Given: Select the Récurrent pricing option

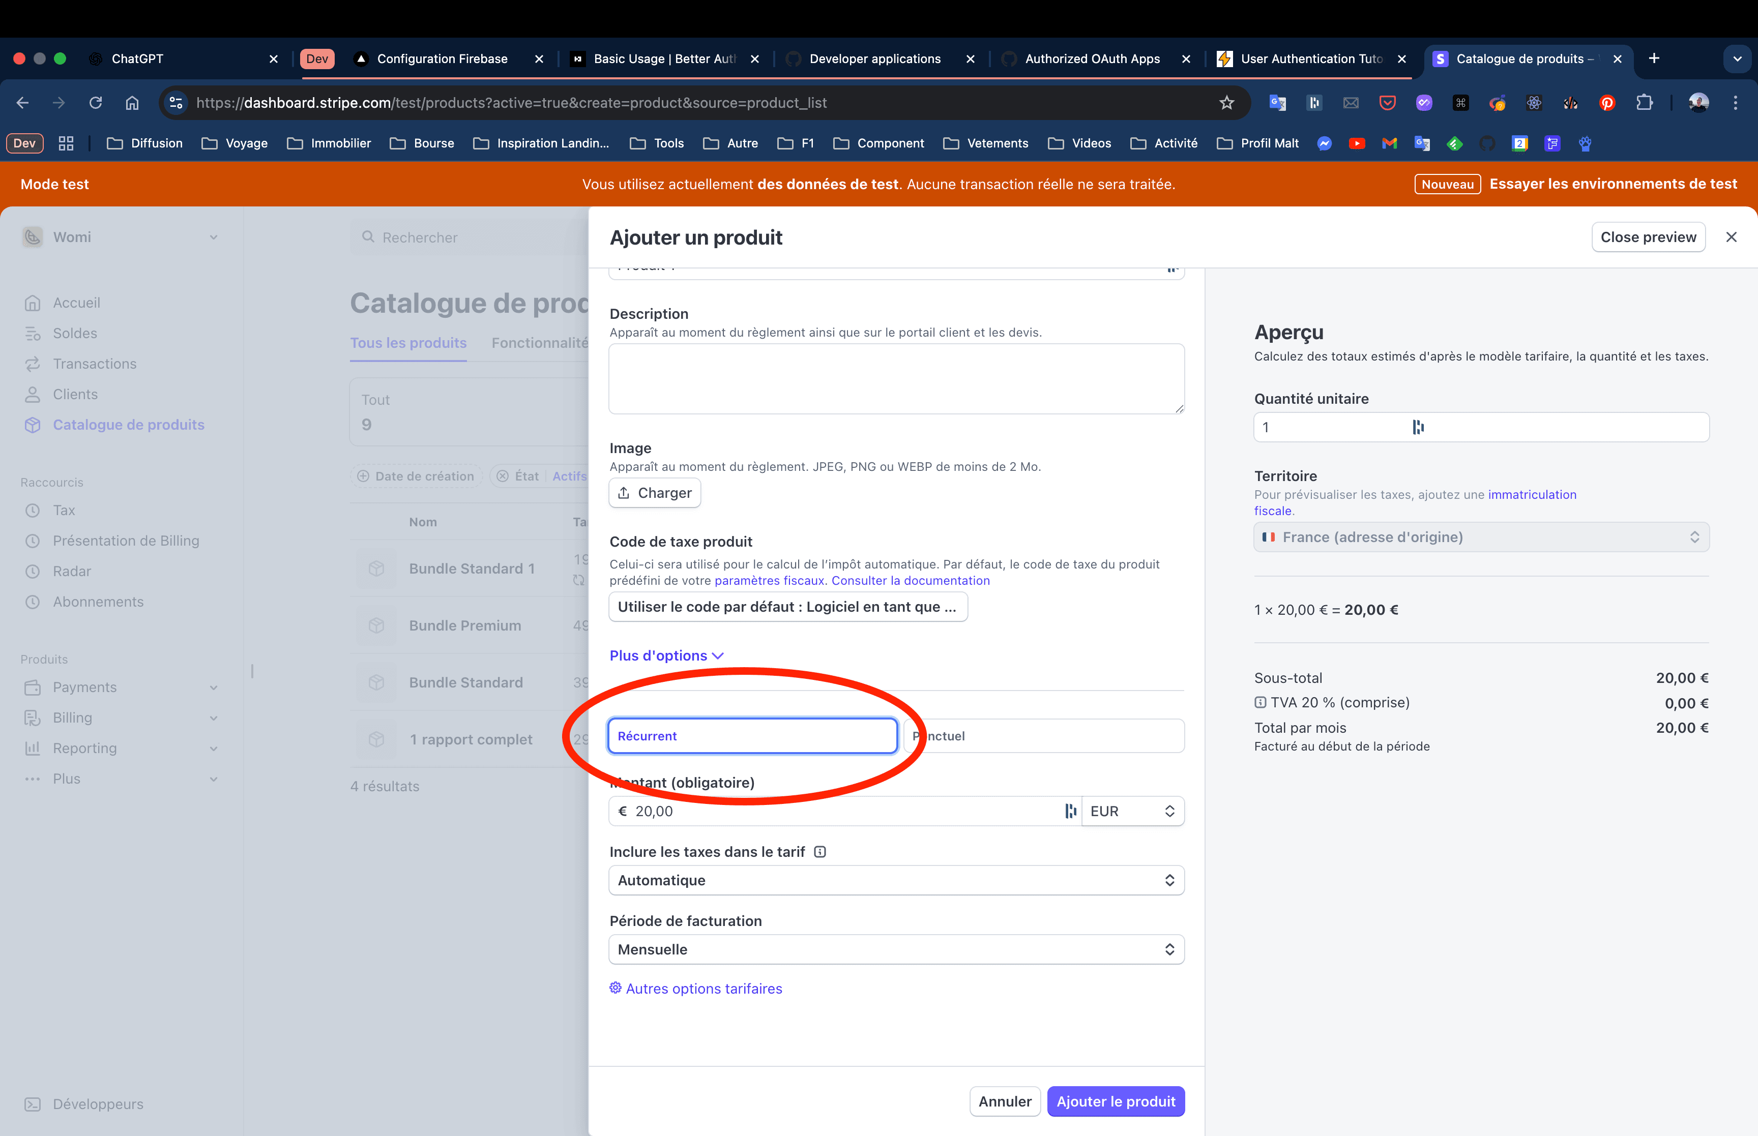Looking at the screenshot, I should tap(752, 735).
